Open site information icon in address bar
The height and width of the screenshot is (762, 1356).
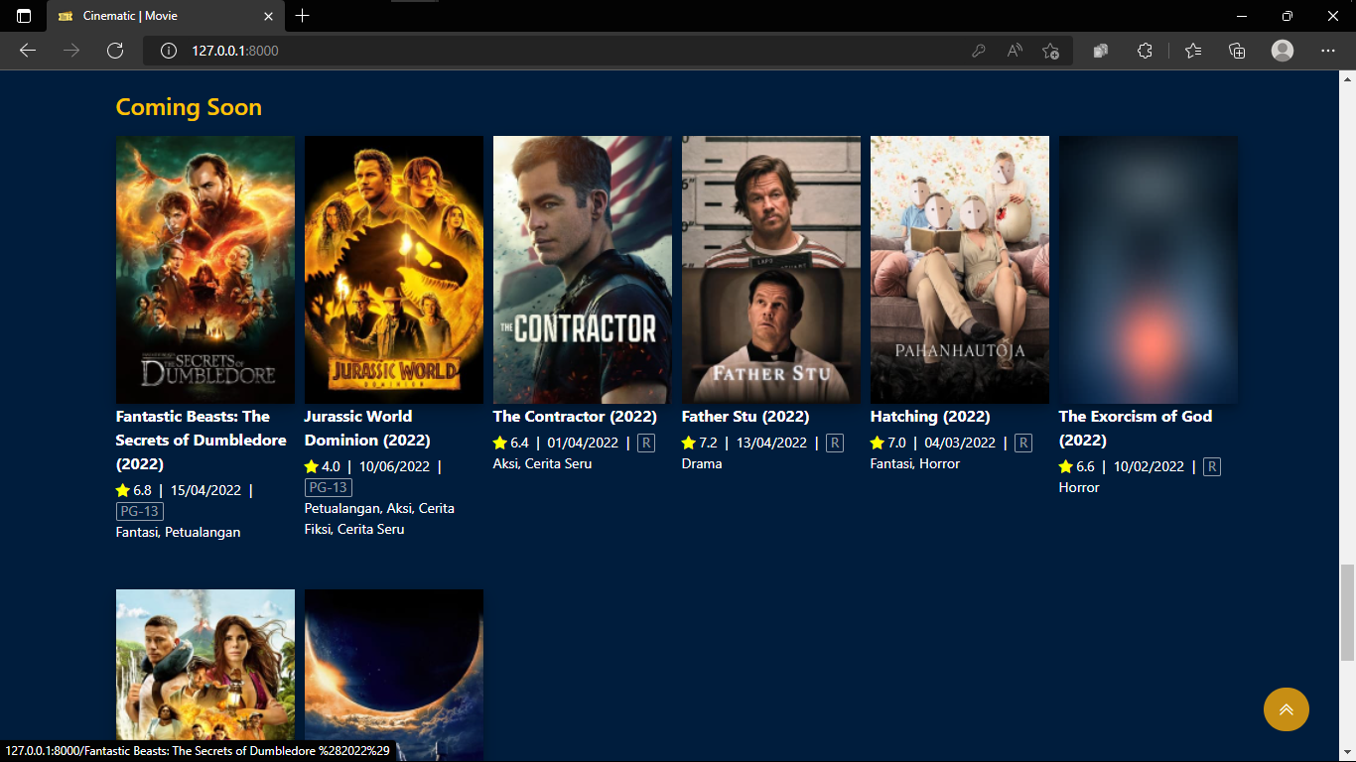(169, 51)
